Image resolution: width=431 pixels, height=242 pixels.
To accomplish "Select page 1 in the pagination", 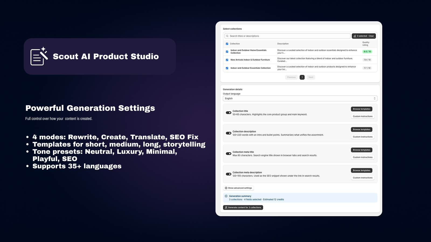I will [302, 77].
